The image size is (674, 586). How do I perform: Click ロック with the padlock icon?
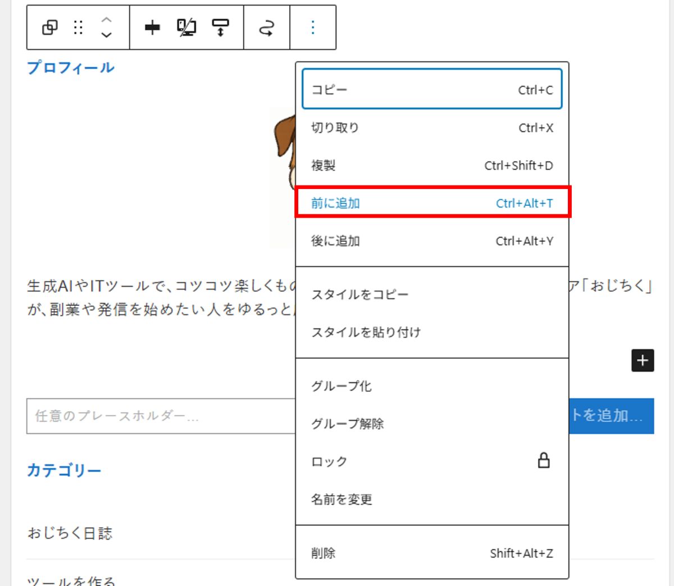[431, 461]
